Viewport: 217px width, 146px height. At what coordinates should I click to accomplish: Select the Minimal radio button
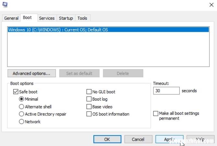click(21, 99)
